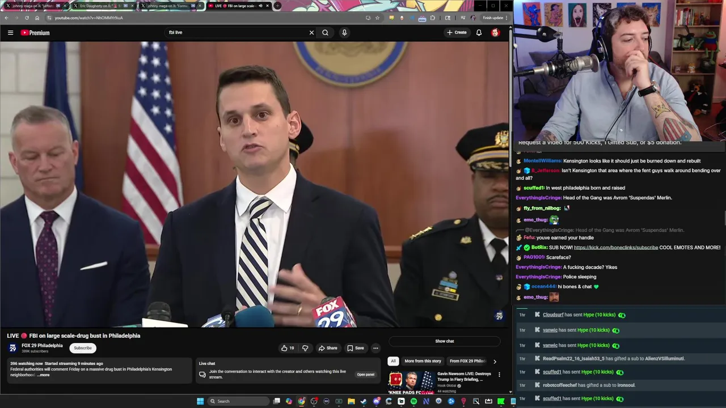
Task: Mute the FBI live tab audio icon
Action: [260, 6]
